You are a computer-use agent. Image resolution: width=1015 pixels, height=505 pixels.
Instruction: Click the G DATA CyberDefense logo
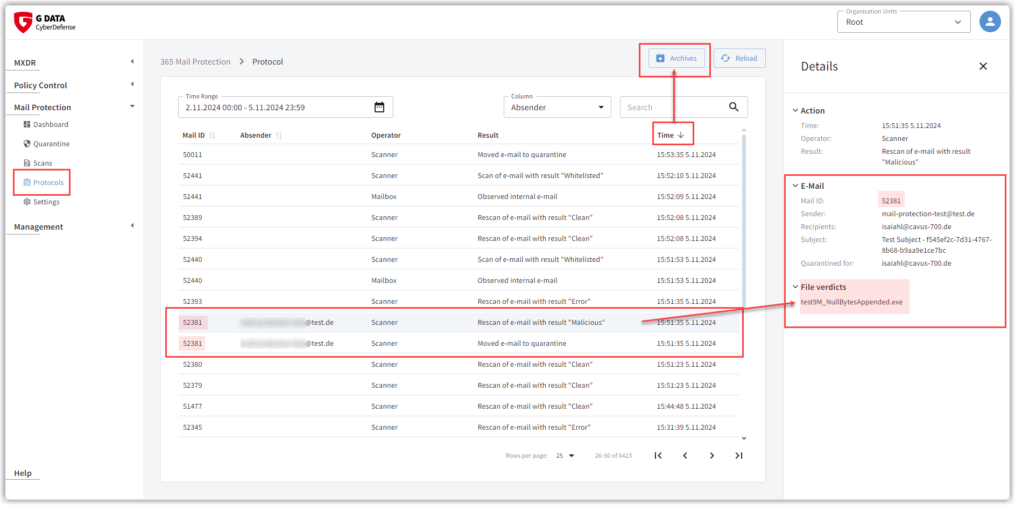click(x=45, y=22)
